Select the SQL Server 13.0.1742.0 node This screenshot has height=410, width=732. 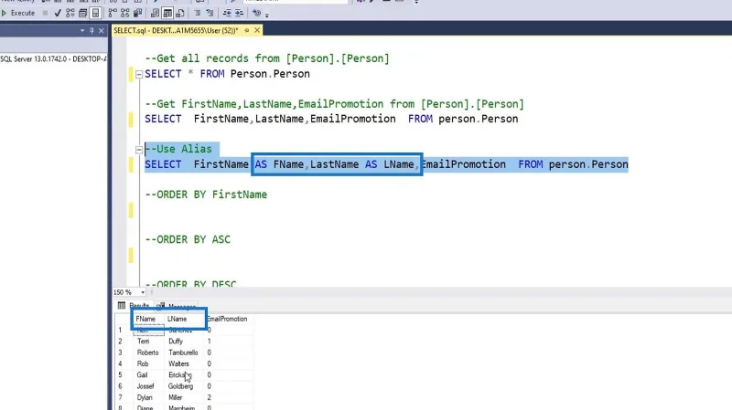click(53, 59)
